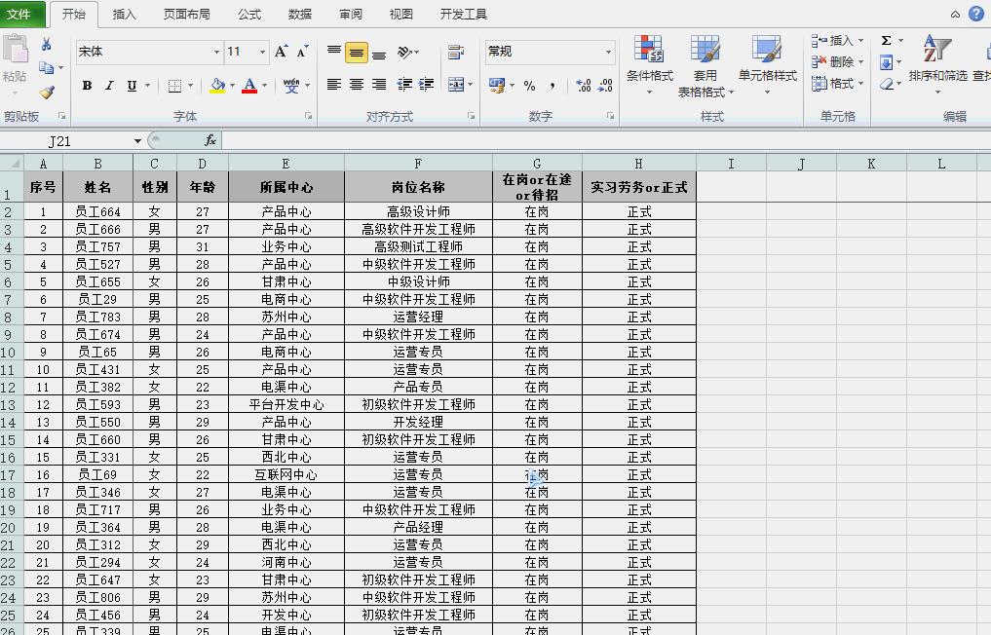Open the 插入 ribbon tab
Image resolution: width=991 pixels, height=635 pixels.
(123, 14)
